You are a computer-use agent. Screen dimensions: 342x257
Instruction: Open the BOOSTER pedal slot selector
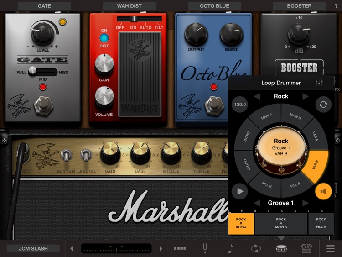click(x=299, y=6)
